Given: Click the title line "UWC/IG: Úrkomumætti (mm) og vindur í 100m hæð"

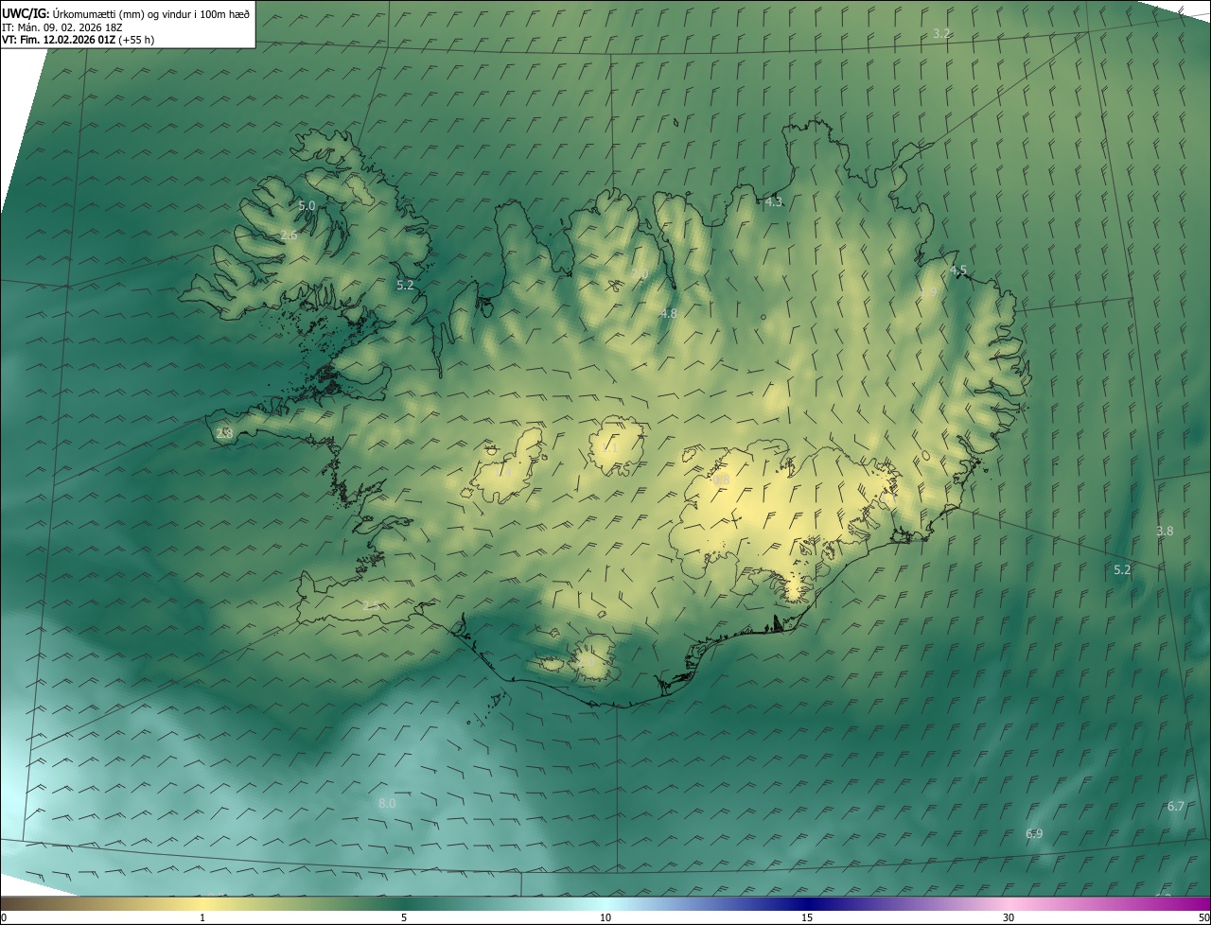Looking at the screenshot, I should [126, 13].
